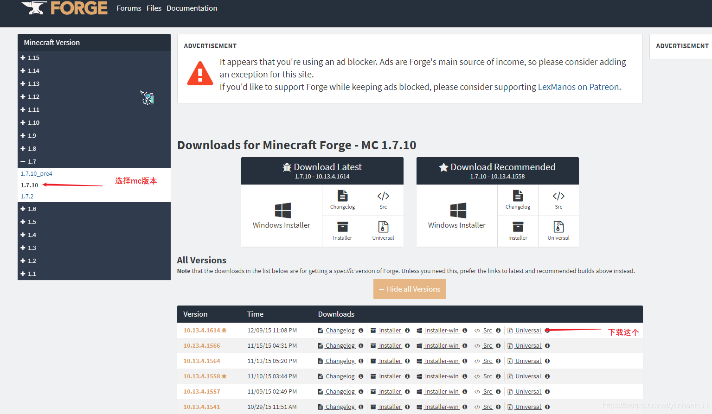Screen dimensions: 712x414
Task: Click Windows Installer under Download Latest
Action: [x=282, y=216]
